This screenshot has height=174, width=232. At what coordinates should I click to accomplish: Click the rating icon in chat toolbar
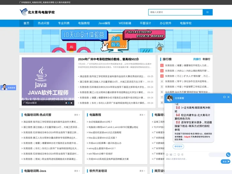pyautogui.click(x=179, y=154)
